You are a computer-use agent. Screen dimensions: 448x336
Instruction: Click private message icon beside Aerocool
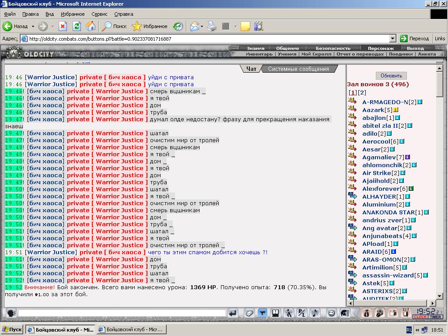point(353,140)
